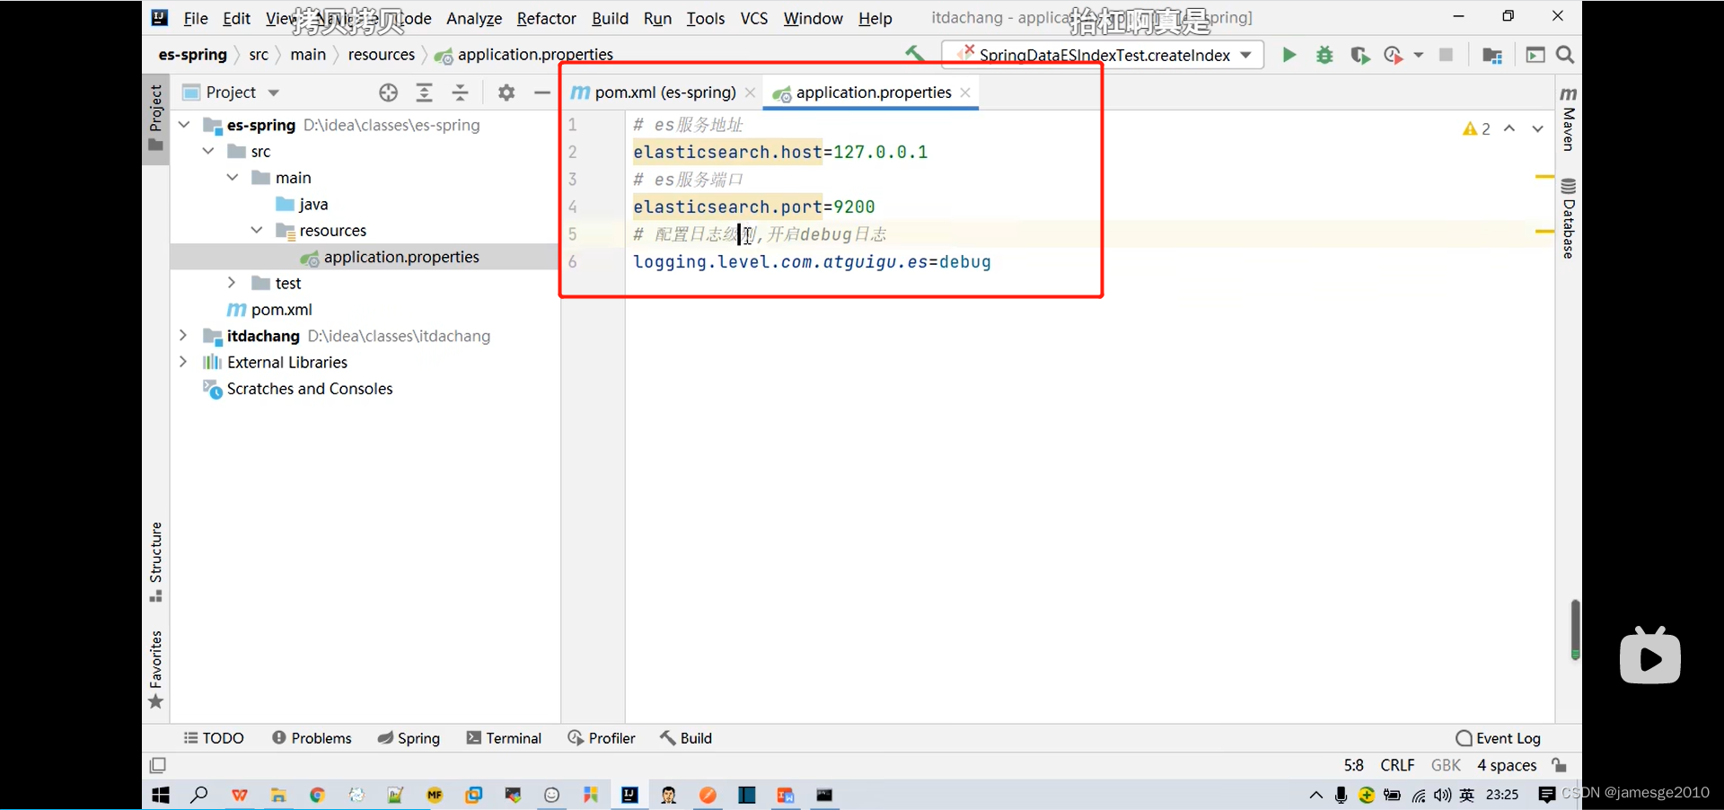Open the File menu

pos(196,18)
